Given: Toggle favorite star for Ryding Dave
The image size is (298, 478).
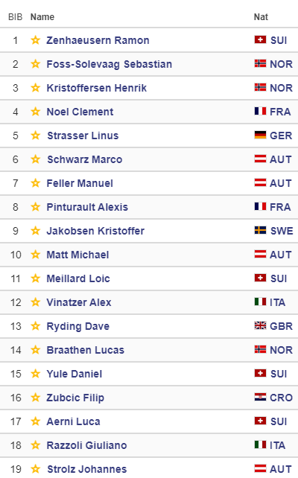Looking at the screenshot, I should [x=35, y=326].
